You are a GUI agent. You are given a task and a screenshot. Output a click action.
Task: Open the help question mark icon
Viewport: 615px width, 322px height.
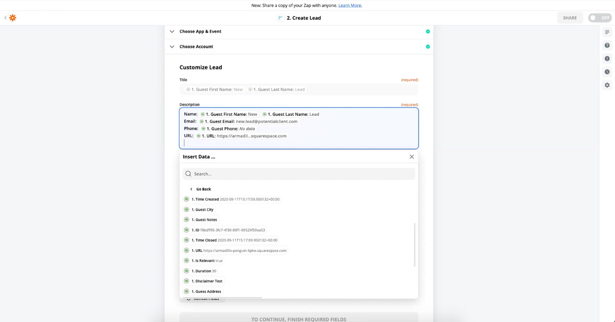click(x=607, y=45)
